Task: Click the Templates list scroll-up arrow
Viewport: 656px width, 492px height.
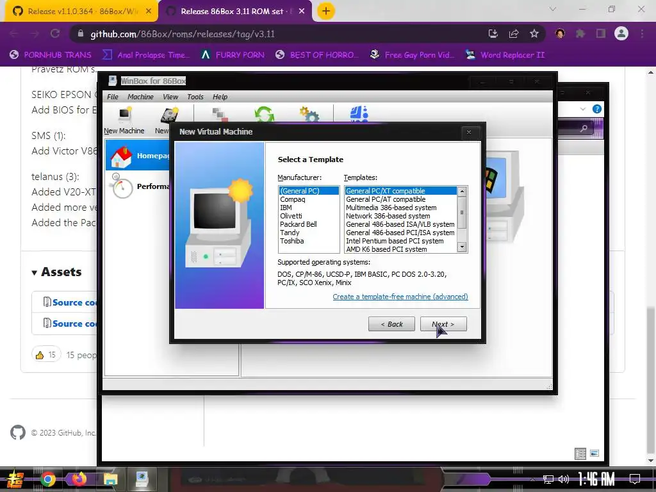Action: click(462, 191)
